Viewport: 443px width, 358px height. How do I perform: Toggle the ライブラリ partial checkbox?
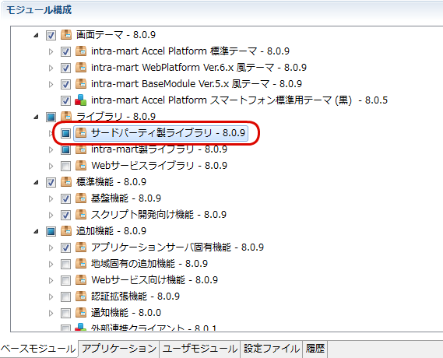tap(51, 118)
